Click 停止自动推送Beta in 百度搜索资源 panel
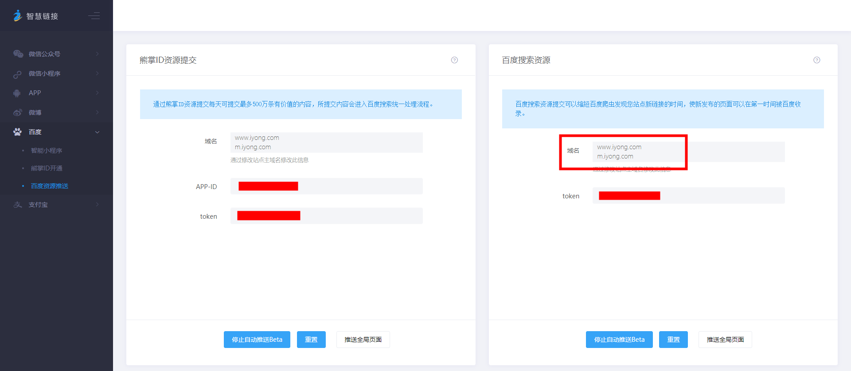 tap(619, 340)
